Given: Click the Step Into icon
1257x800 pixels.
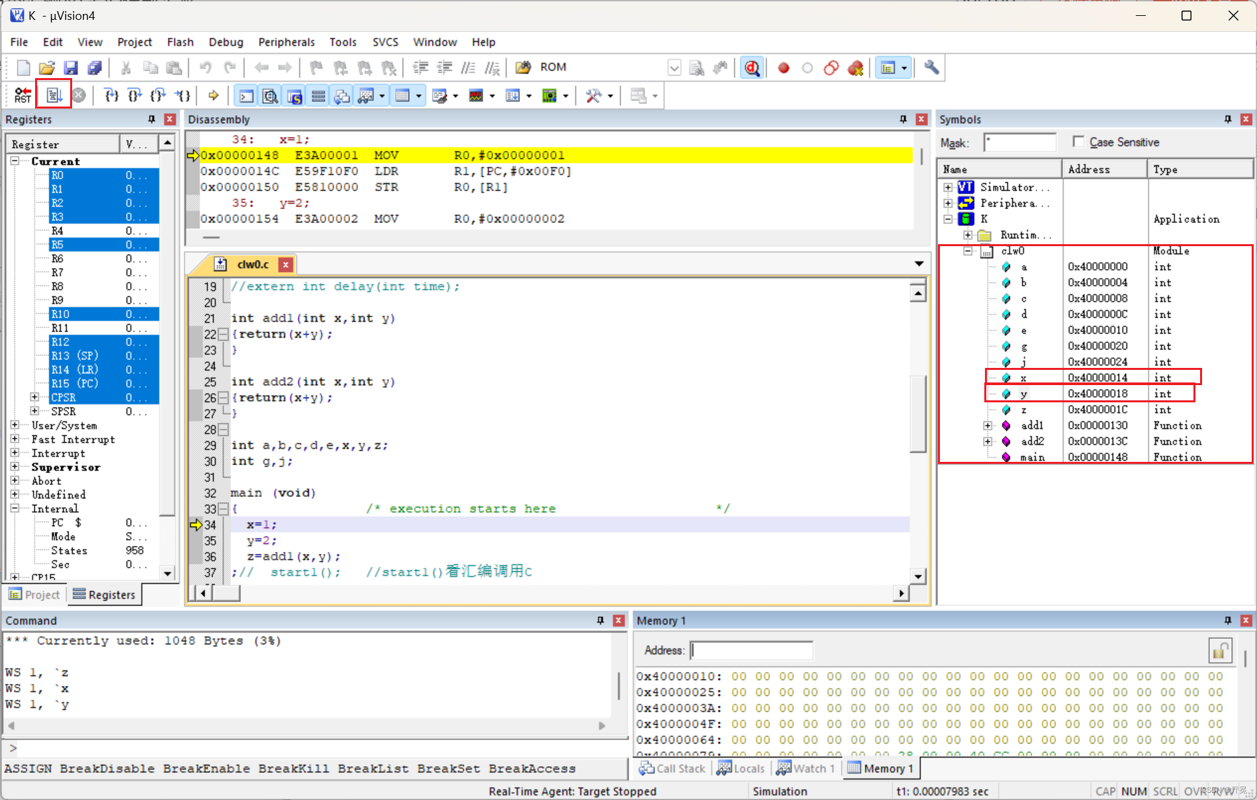Looking at the screenshot, I should click(x=111, y=96).
